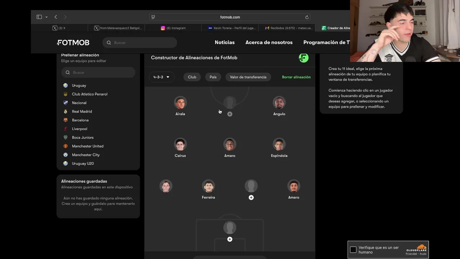Select the Uruguay U20 flag icon
Image resolution: width=460 pixels, height=259 pixels.
click(65, 163)
